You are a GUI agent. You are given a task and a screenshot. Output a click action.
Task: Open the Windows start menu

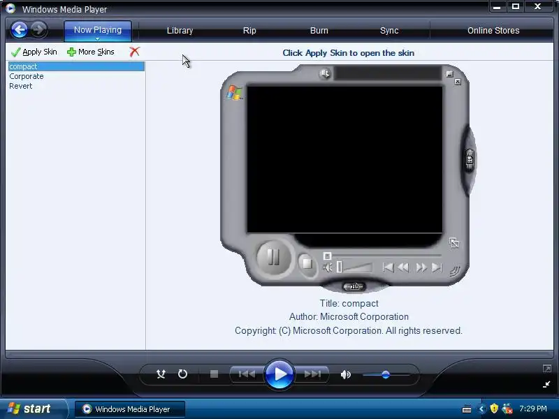point(33,409)
